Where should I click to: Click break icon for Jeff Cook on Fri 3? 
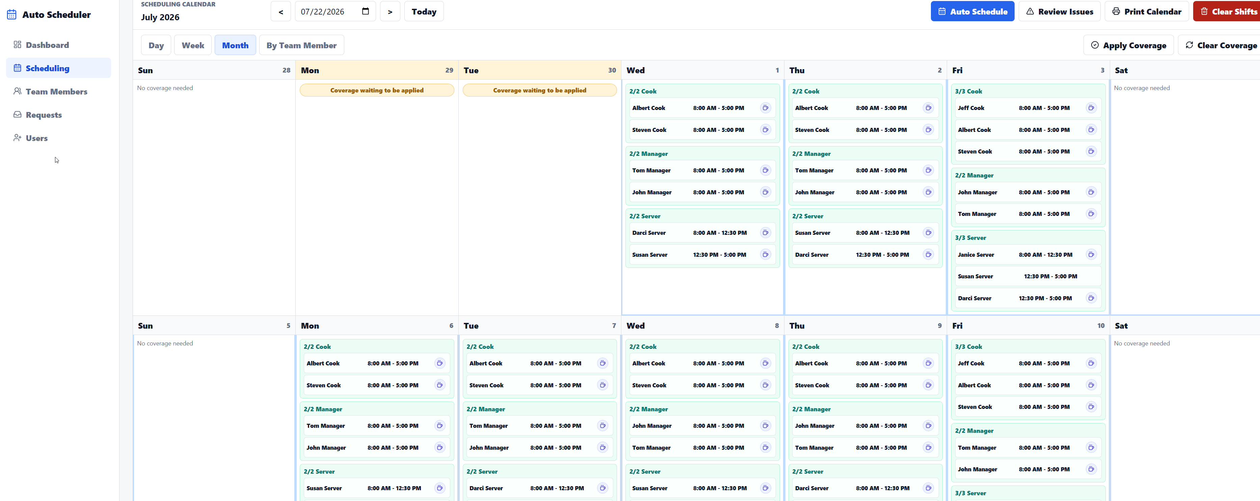(x=1091, y=108)
